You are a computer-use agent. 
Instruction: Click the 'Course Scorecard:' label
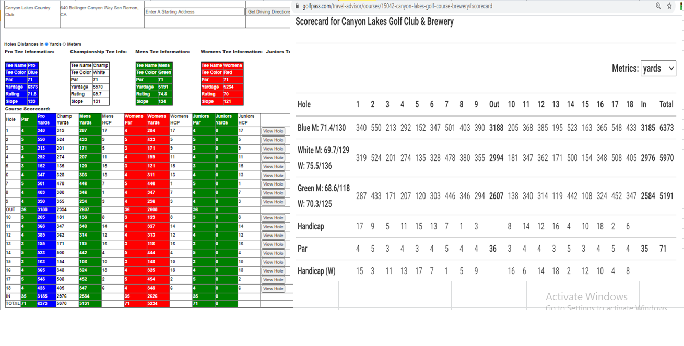tap(28, 109)
